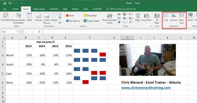The width and height of the screenshot is (197, 103).
Task: Insert a Win/Loss sparkline
Action: (x=182, y=18)
